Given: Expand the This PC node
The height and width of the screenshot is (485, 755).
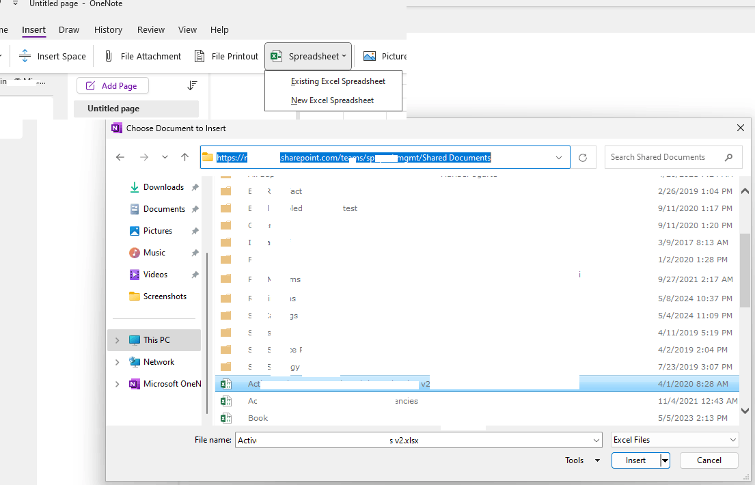Looking at the screenshot, I should [x=117, y=340].
